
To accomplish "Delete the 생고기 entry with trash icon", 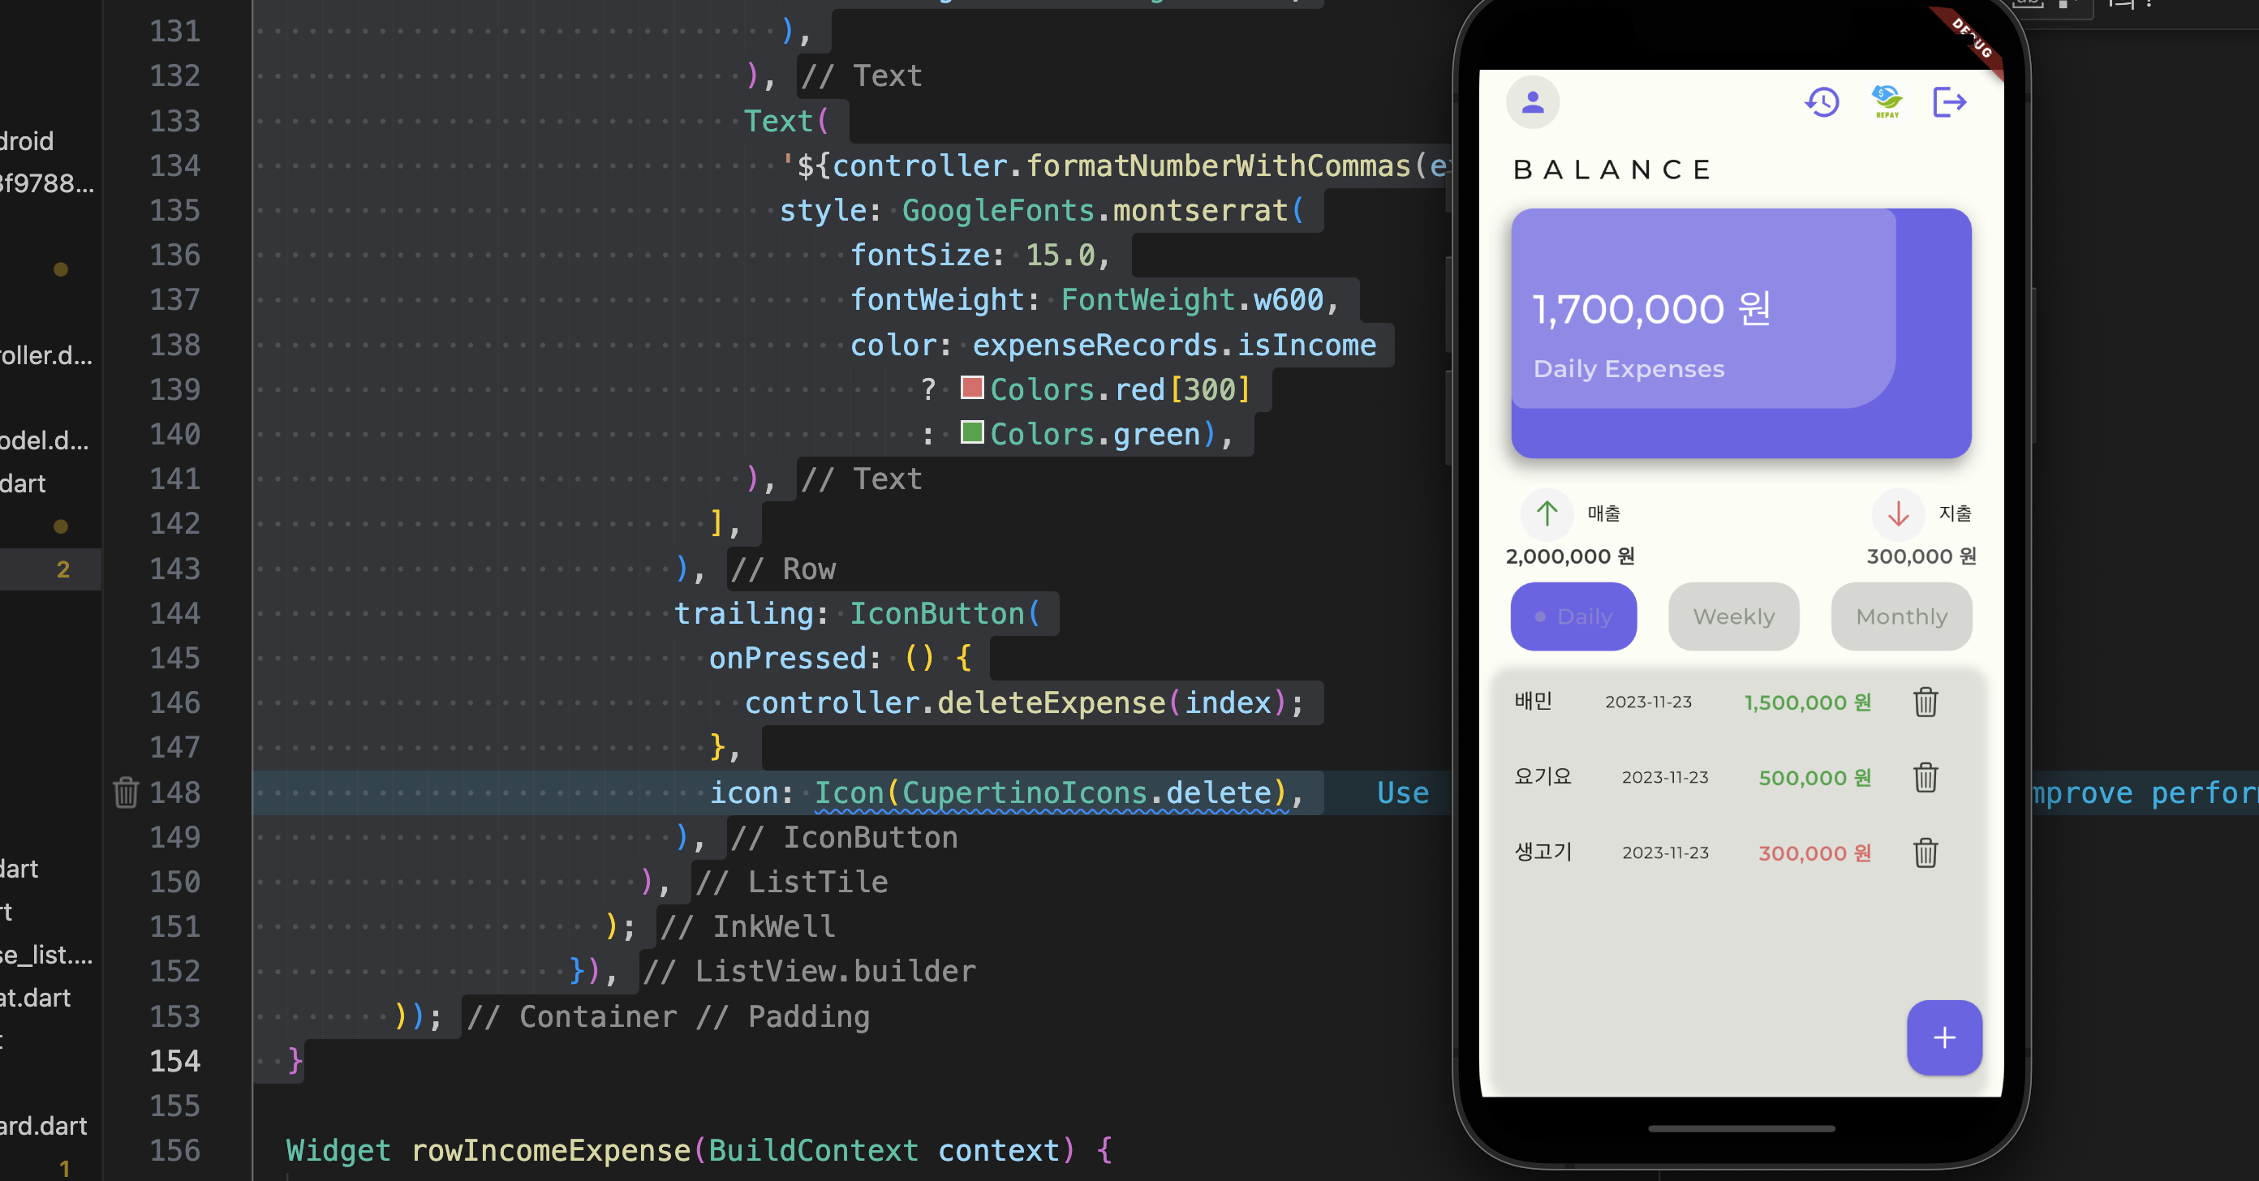I will [x=1925, y=852].
